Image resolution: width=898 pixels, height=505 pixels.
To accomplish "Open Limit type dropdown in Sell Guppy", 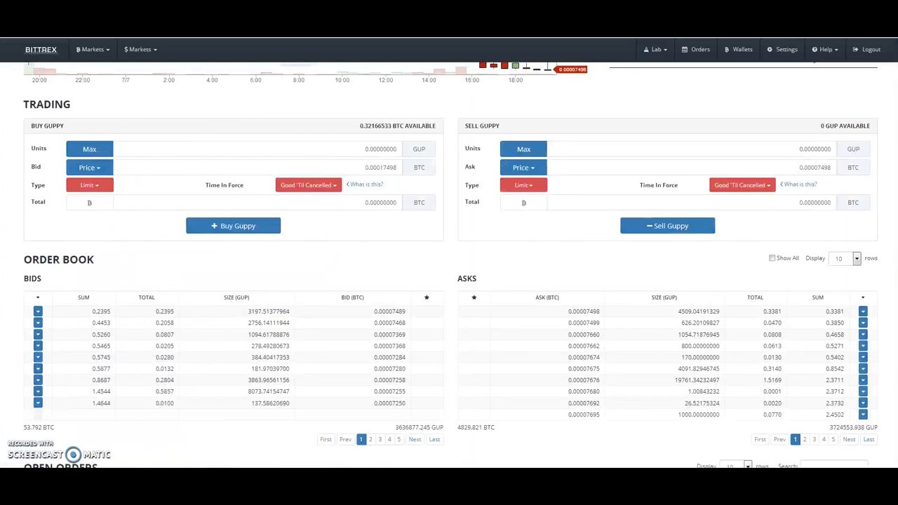I will tap(523, 185).
